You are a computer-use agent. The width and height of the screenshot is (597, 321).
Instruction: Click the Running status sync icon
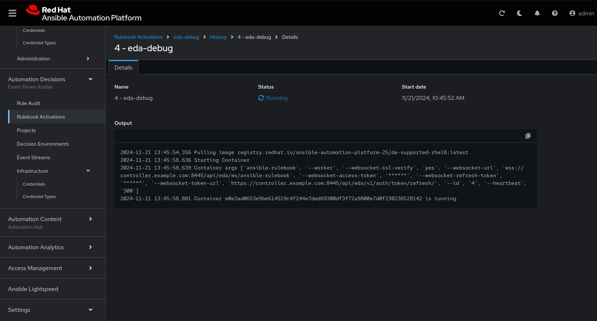tap(261, 98)
